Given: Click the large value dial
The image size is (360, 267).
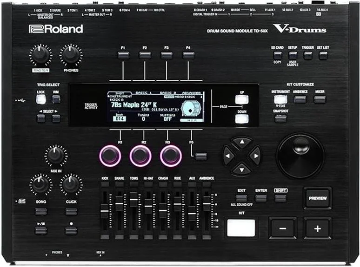Looking at the screenshot, I should coord(300,156).
